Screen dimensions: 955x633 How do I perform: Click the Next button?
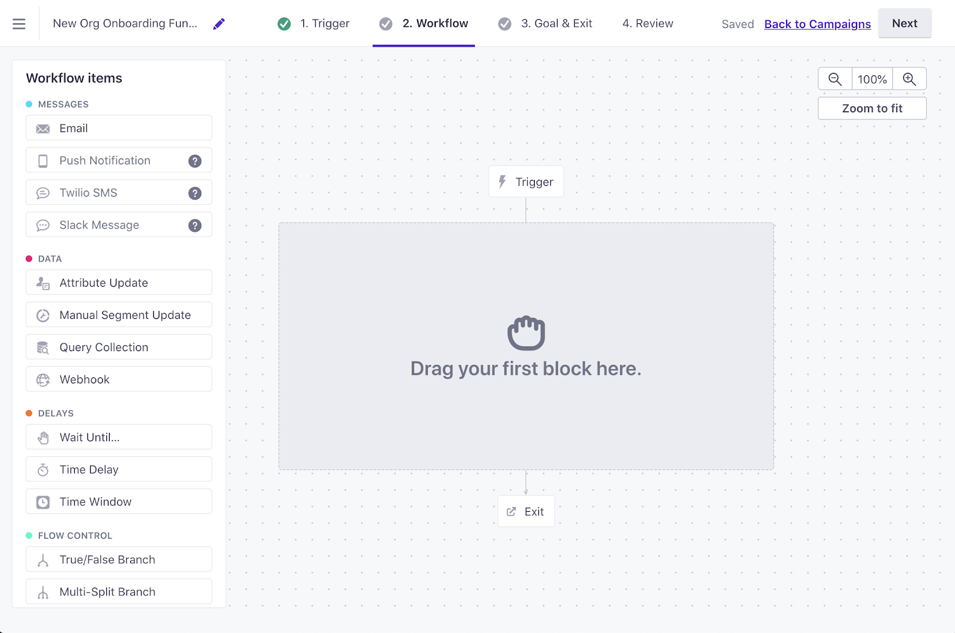(x=904, y=23)
